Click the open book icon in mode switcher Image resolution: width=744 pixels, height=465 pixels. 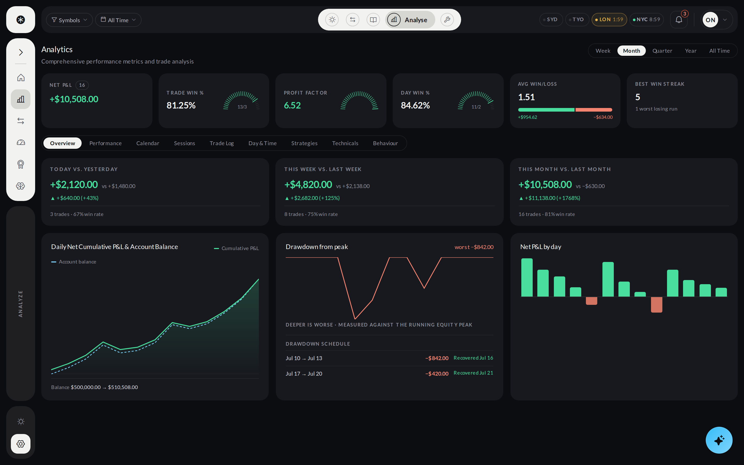(x=373, y=20)
